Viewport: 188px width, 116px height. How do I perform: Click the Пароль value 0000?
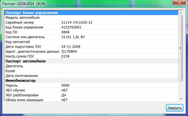(65, 86)
